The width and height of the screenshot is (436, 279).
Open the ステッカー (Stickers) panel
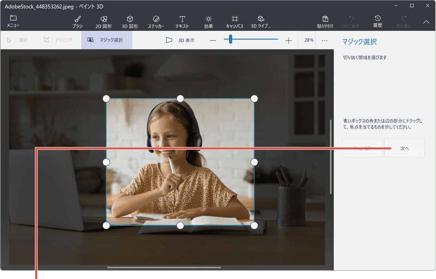(156, 21)
